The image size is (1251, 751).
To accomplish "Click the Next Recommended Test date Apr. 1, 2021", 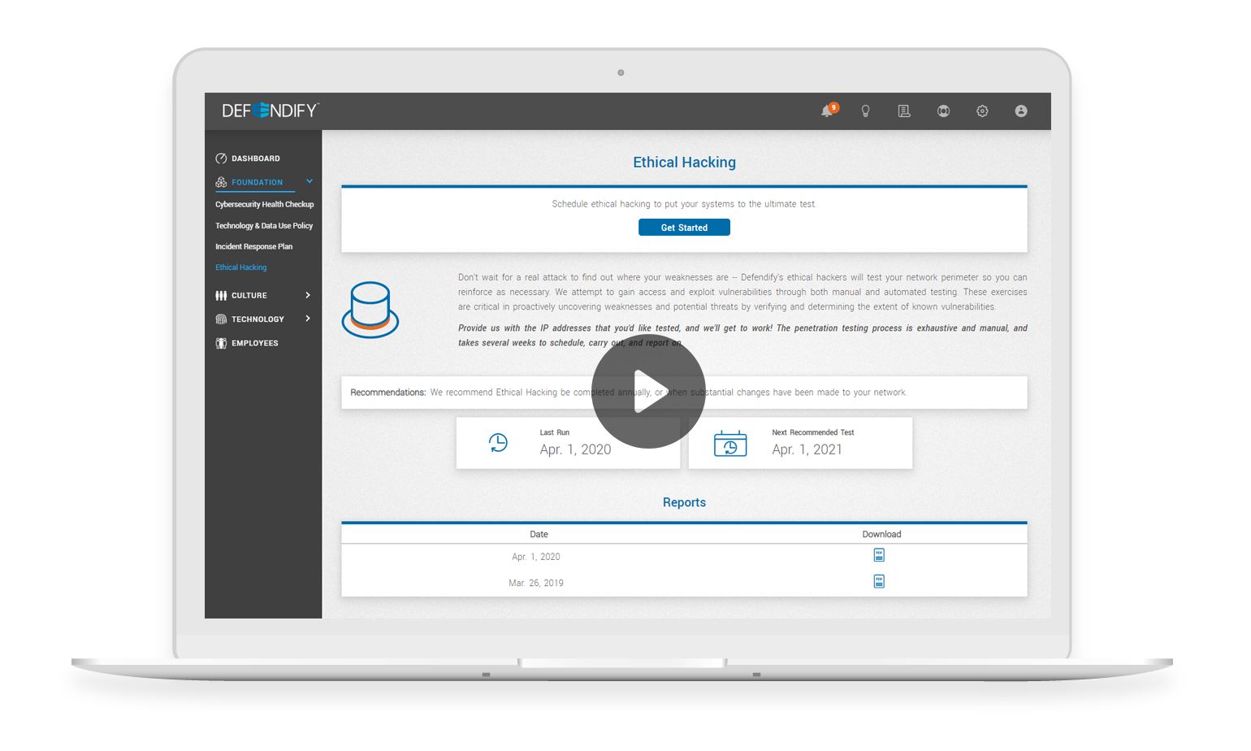I will pos(807,449).
